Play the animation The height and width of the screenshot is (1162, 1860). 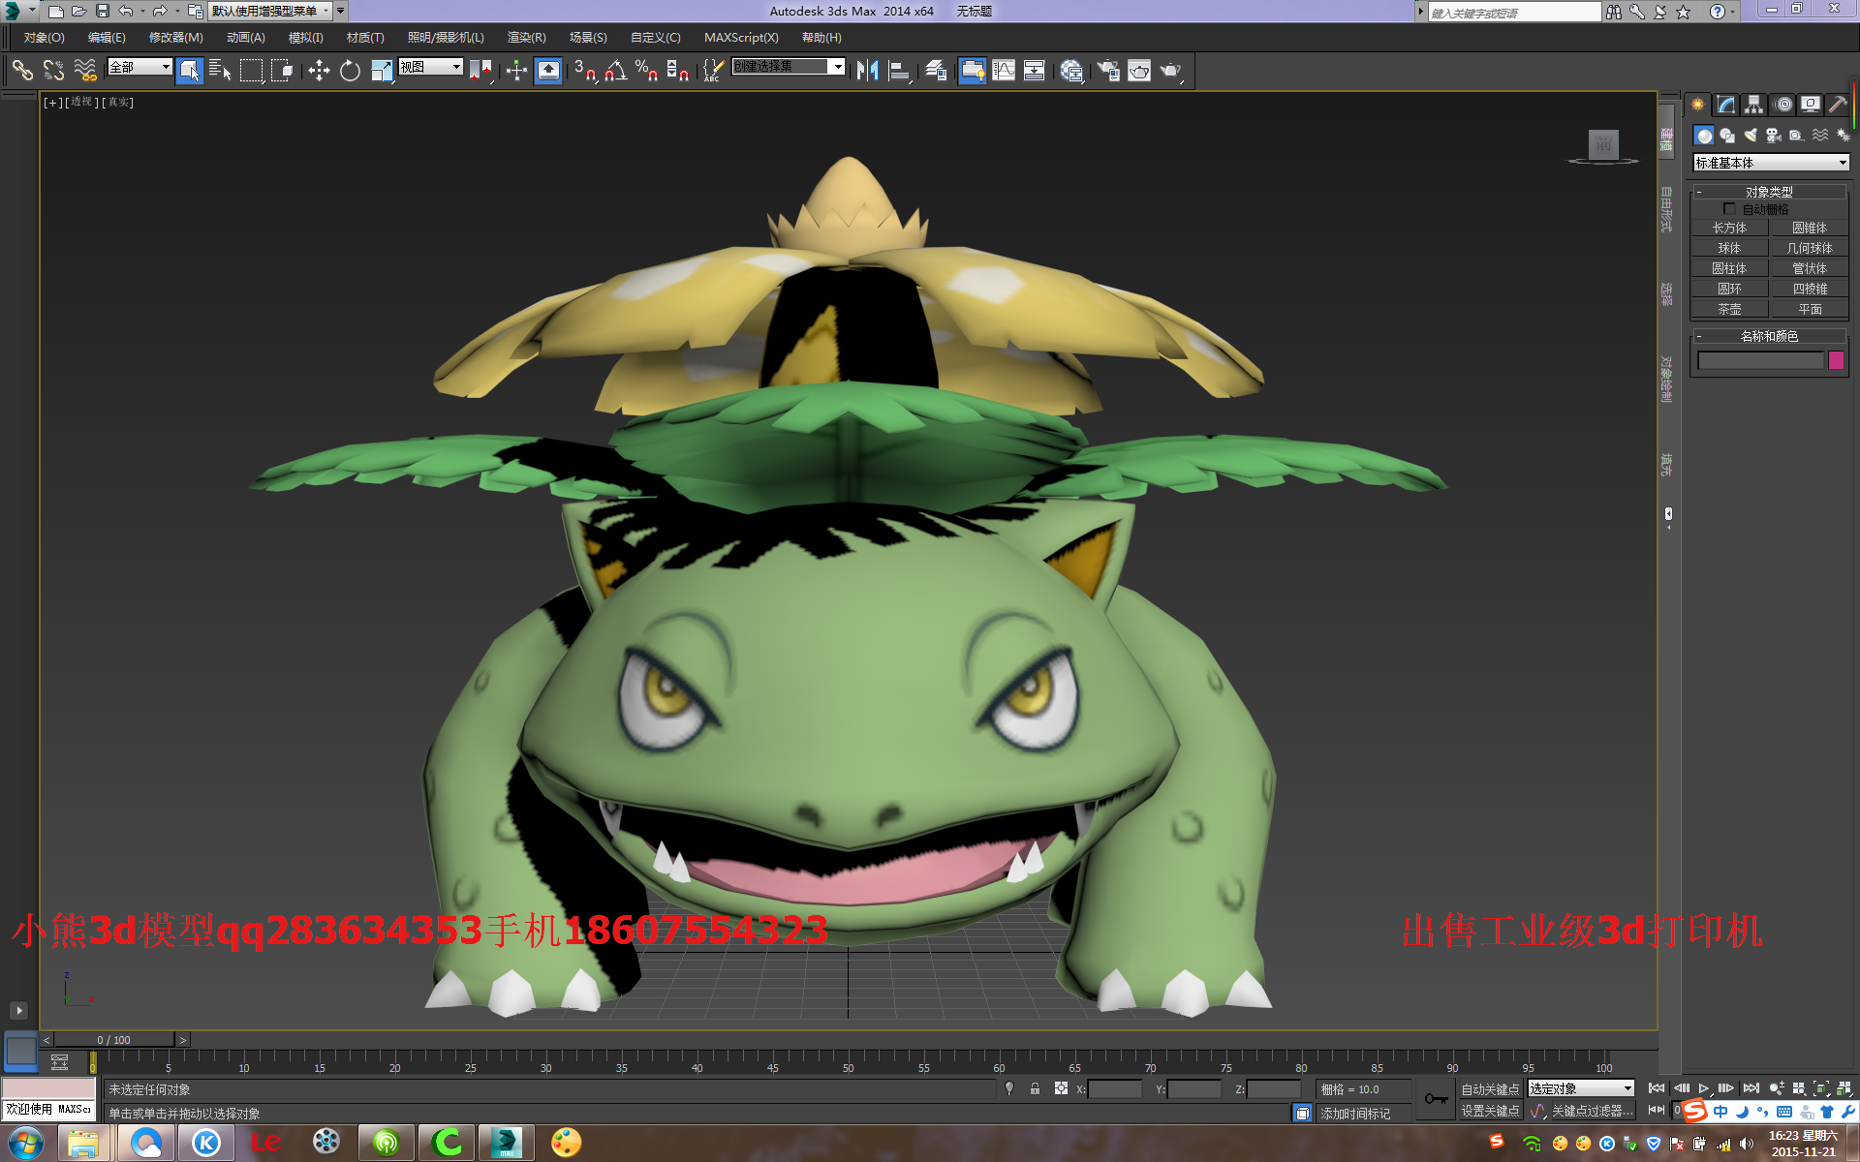click(x=1704, y=1088)
